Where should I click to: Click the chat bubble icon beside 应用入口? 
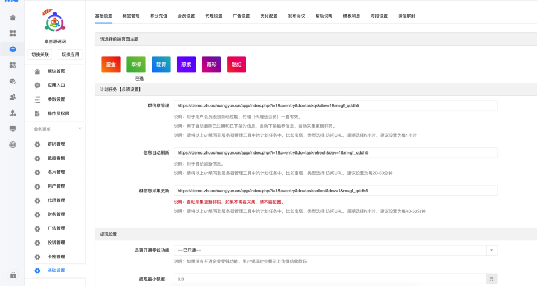coord(37,85)
